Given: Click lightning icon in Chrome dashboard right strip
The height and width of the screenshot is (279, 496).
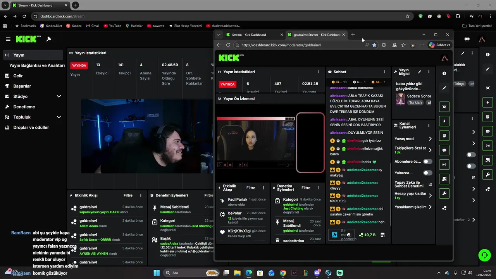Looking at the screenshot, I should [487, 103].
